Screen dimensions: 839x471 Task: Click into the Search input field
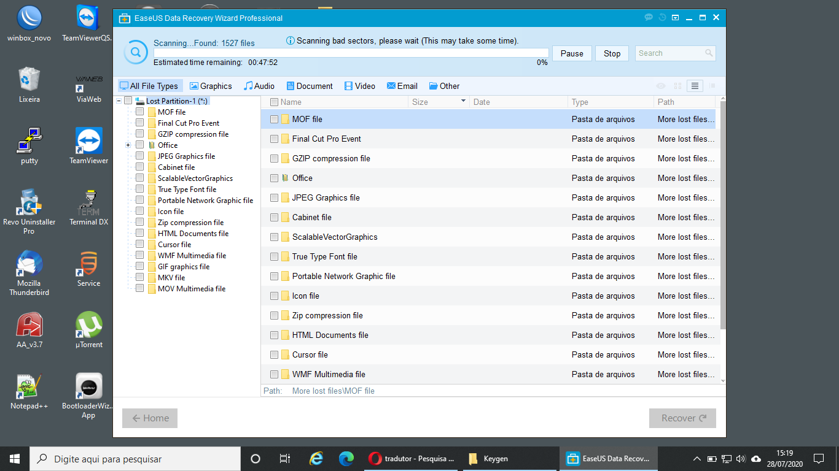coord(669,53)
